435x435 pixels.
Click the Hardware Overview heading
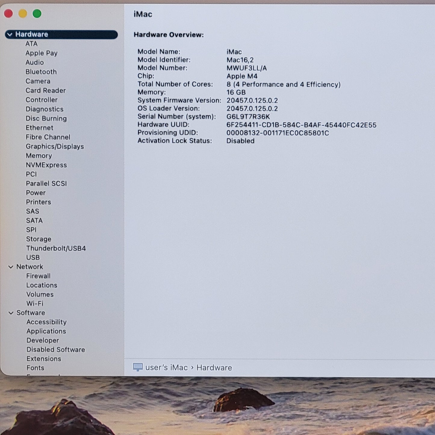coord(169,35)
